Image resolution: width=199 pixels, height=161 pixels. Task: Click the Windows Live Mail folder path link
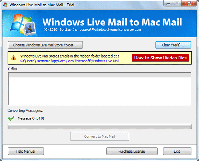click(70, 61)
